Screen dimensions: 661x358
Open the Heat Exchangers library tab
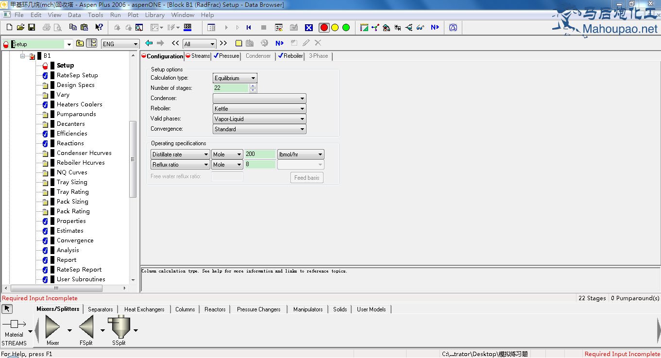pos(144,309)
